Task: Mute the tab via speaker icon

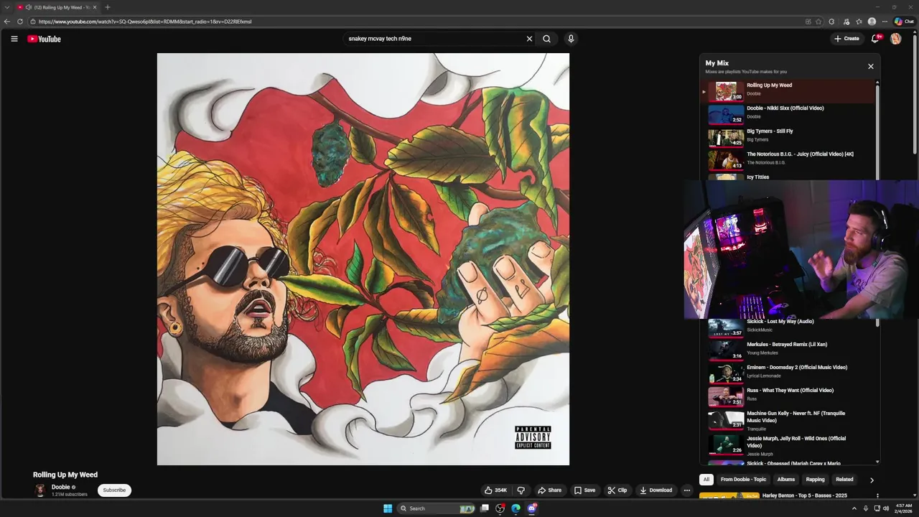Action: pos(29,7)
